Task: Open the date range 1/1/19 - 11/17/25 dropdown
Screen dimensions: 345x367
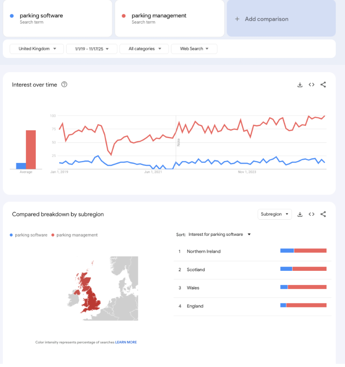Action: coord(91,49)
